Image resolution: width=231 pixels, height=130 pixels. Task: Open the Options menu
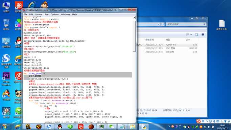(55, 15)
